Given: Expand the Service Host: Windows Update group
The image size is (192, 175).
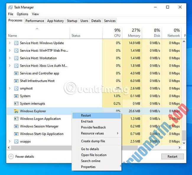Looking at the screenshot, I should coord(10,43).
